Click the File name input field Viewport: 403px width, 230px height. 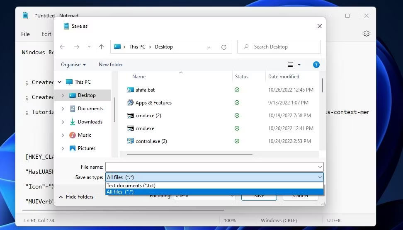tap(211, 167)
